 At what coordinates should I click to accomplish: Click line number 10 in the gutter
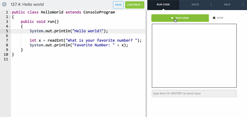(x=6, y=54)
